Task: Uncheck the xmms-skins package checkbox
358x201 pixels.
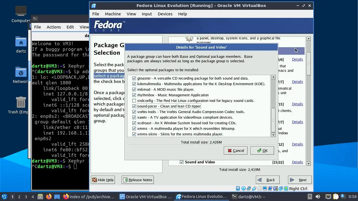Action: pos(134,134)
